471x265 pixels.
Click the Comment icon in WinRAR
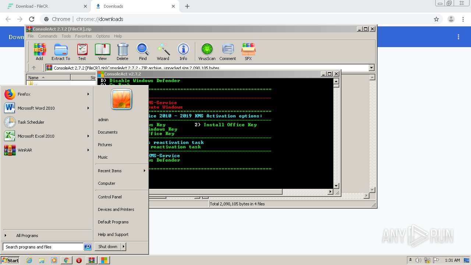point(228,52)
